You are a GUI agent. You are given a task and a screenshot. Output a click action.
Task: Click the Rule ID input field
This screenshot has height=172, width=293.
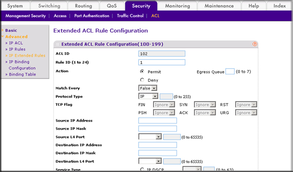tap(162, 62)
